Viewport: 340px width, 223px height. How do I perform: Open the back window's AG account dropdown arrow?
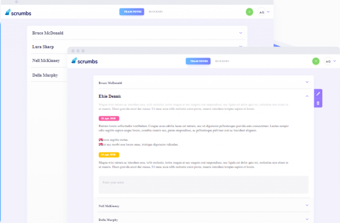point(268,12)
